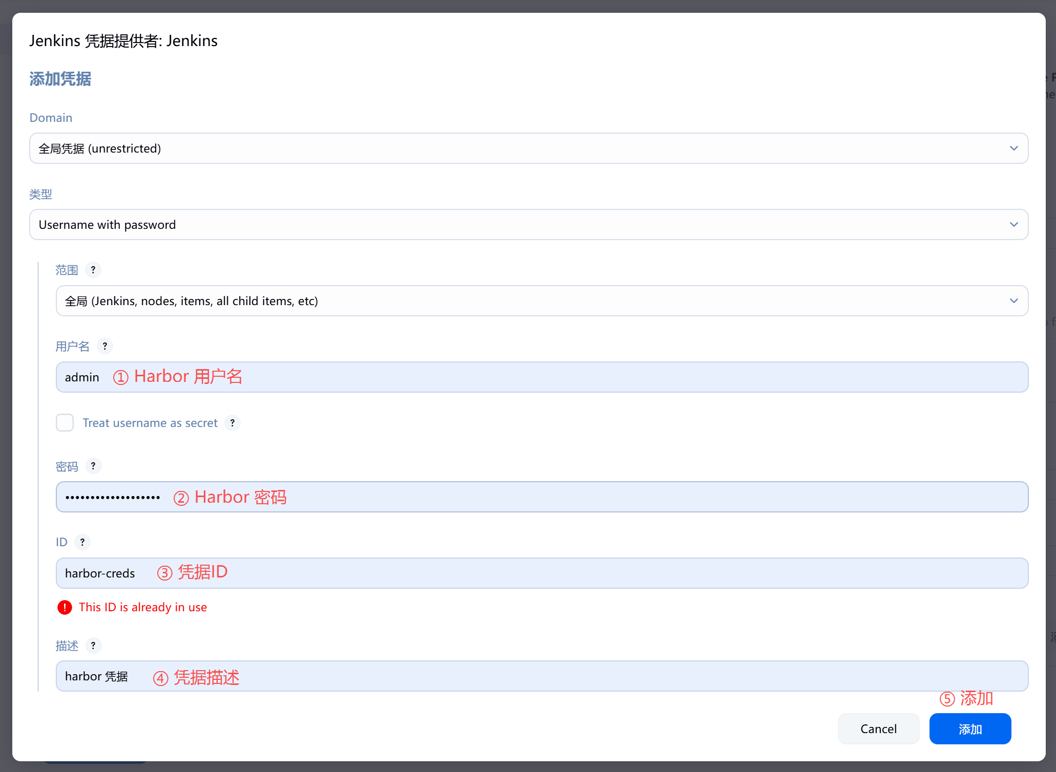Image resolution: width=1056 pixels, height=772 pixels.
Task: Click help icon for Treat username as secret
Action: coord(233,423)
